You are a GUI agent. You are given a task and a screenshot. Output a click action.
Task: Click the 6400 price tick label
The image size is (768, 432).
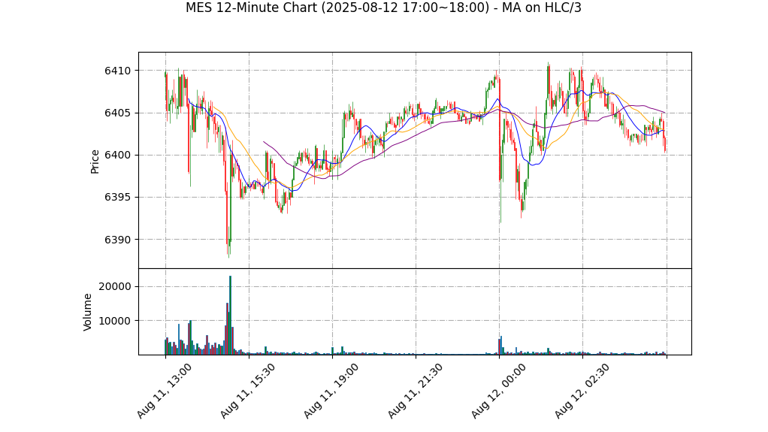117,156
